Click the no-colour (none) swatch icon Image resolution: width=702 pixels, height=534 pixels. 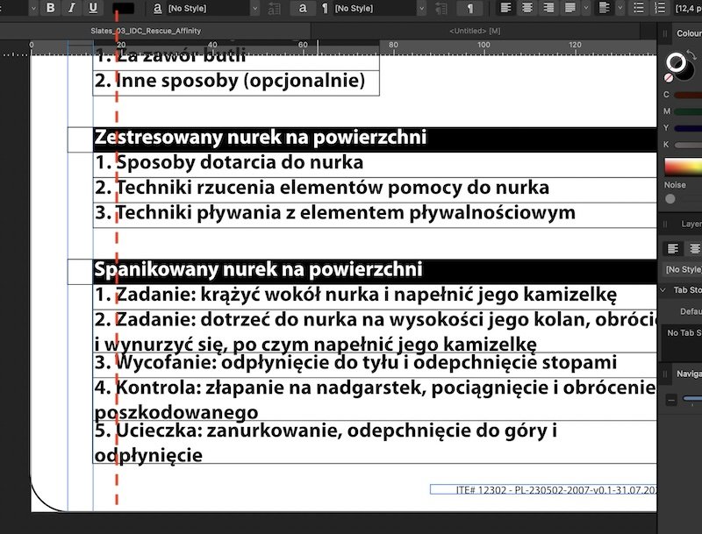pyautogui.click(x=669, y=78)
